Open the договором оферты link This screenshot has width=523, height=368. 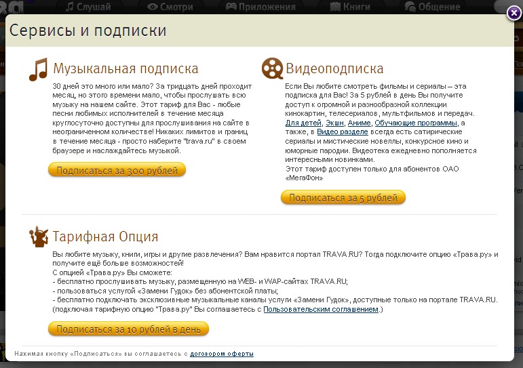point(222,354)
